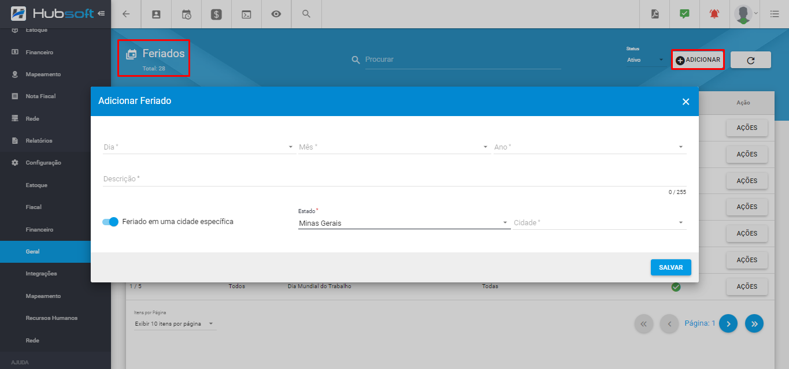Viewport: 789px width, 369px height.
Task: Click the Procurar search field
Action: (463, 59)
